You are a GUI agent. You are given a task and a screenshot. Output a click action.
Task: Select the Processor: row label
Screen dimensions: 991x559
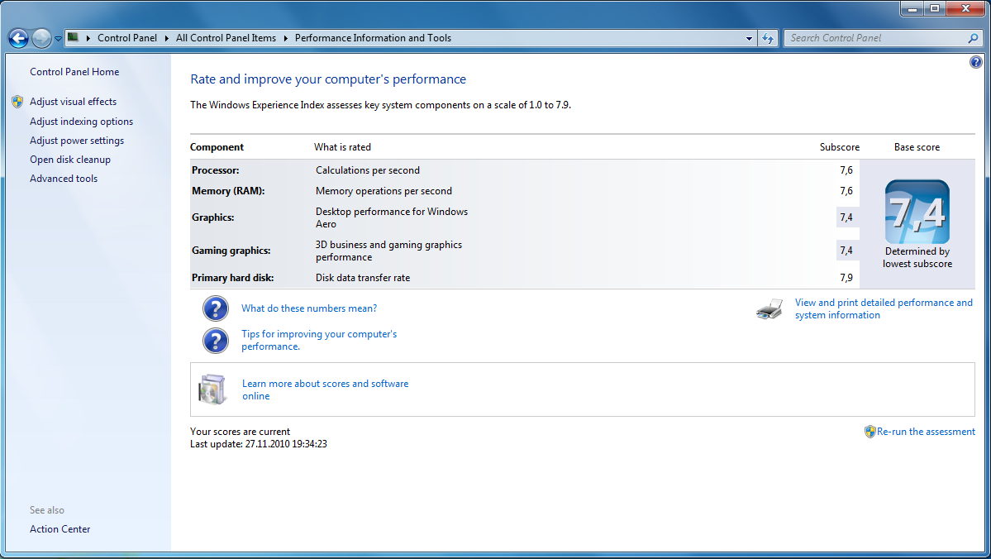pyautogui.click(x=216, y=170)
